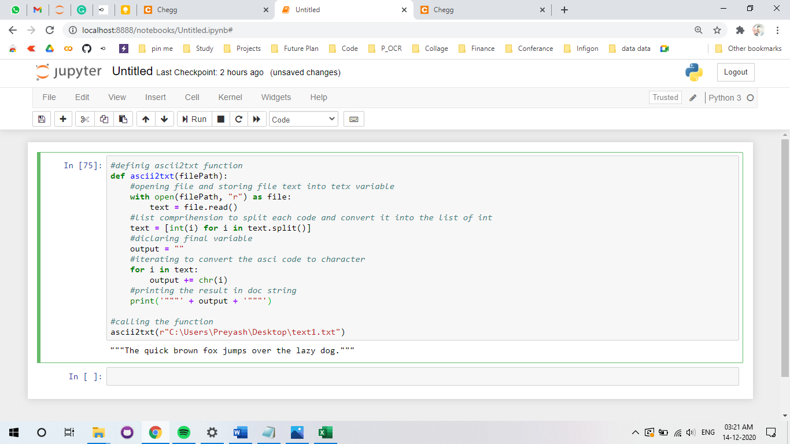The width and height of the screenshot is (790, 444).
Task: Insert a cell below with the plus icon
Action: pos(63,119)
